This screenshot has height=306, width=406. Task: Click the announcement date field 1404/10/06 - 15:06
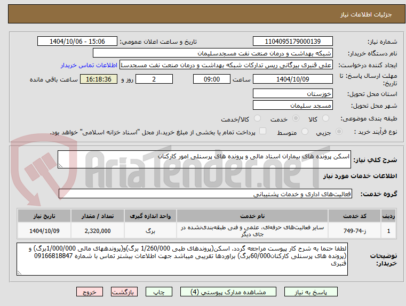point(77,42)
